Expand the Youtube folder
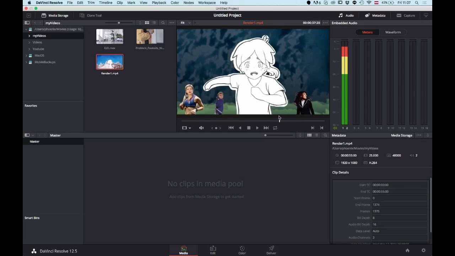Screen dimensions: 455x256 (29, 49)
